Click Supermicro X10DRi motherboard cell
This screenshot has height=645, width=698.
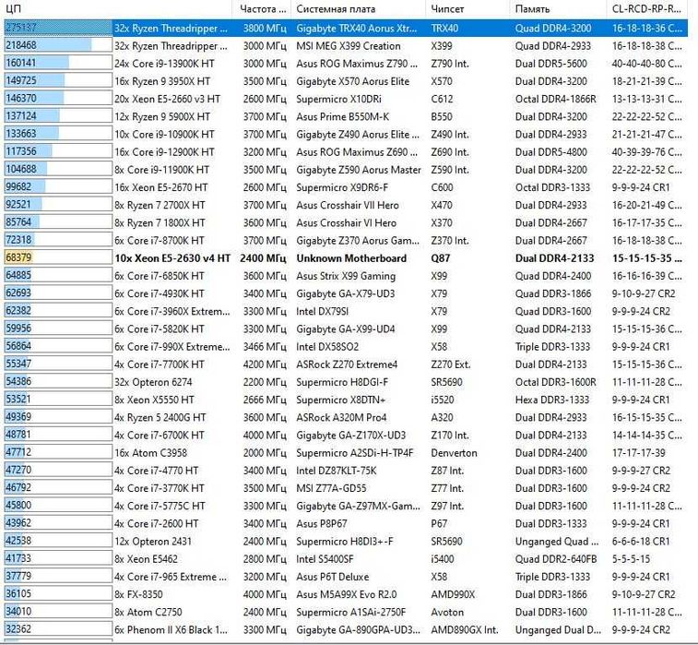[338, 99]
